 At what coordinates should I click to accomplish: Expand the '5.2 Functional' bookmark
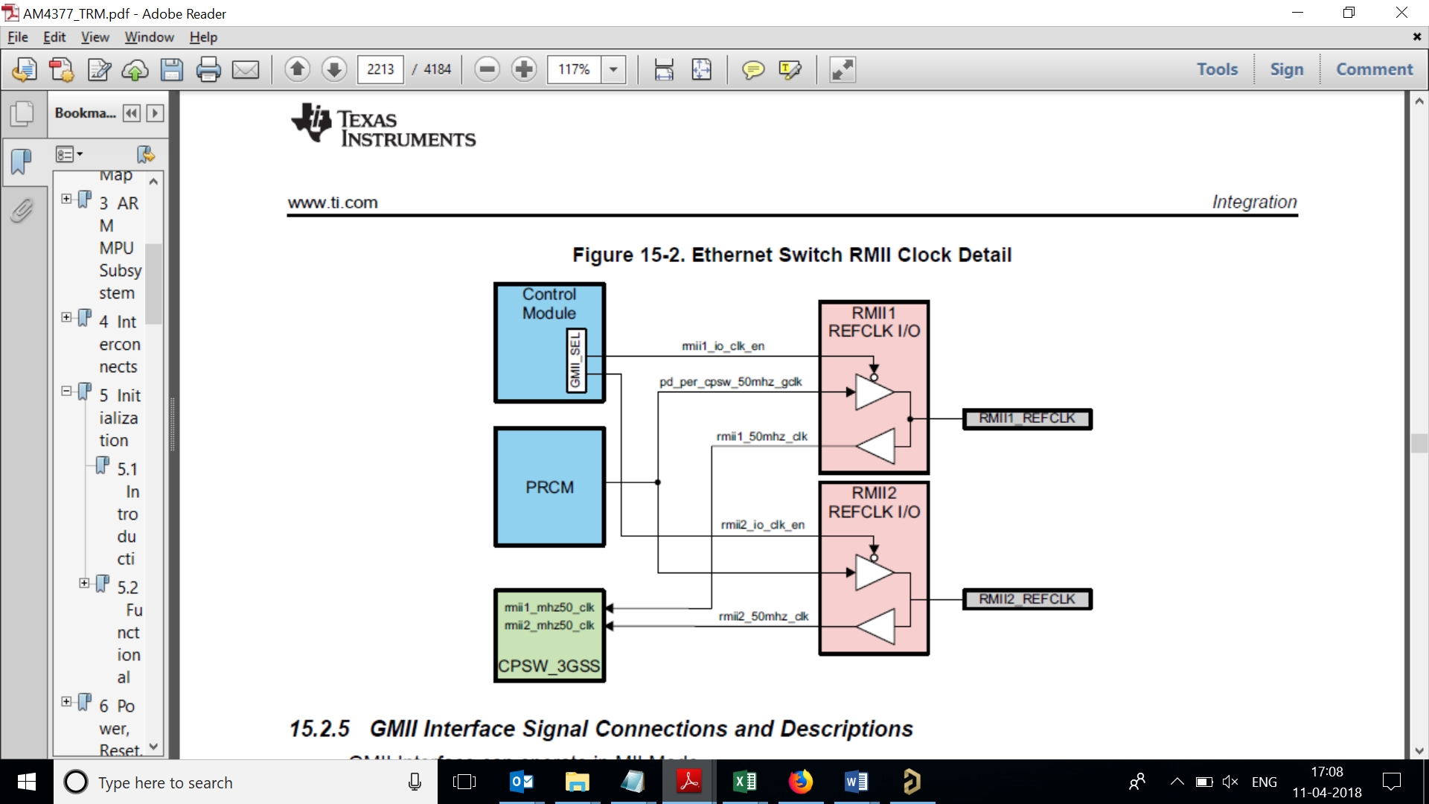[84, 583]
